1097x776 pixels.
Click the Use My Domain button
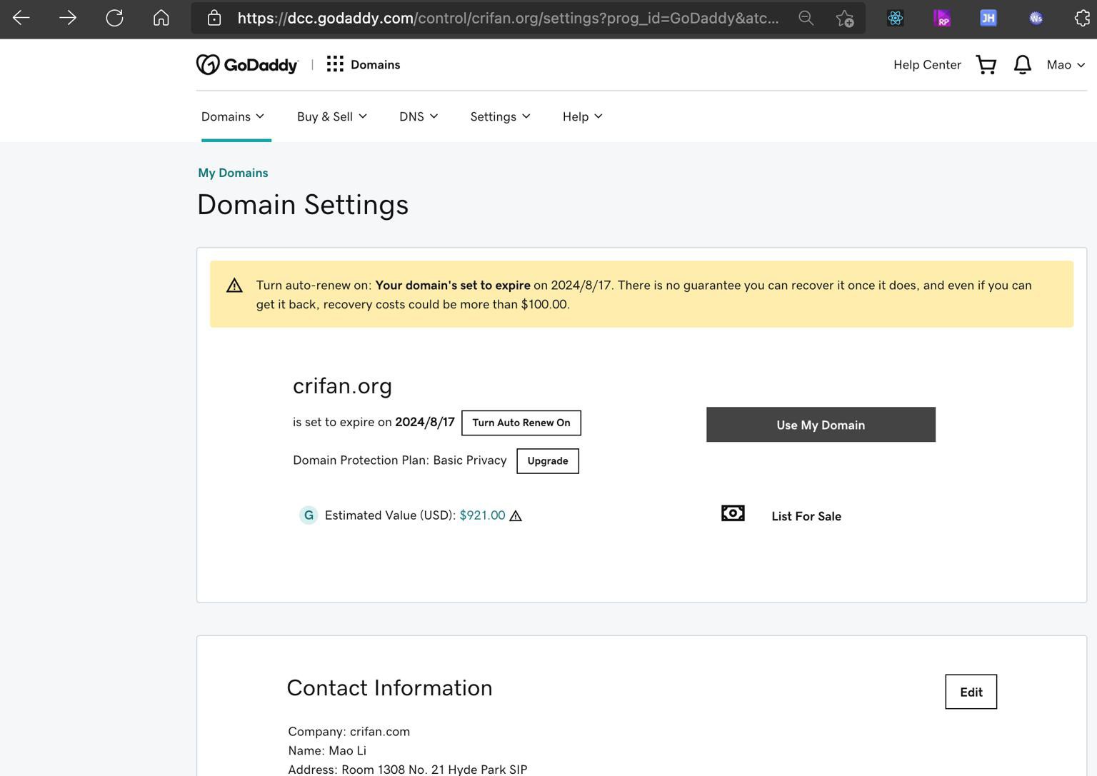tap(821, 425)
